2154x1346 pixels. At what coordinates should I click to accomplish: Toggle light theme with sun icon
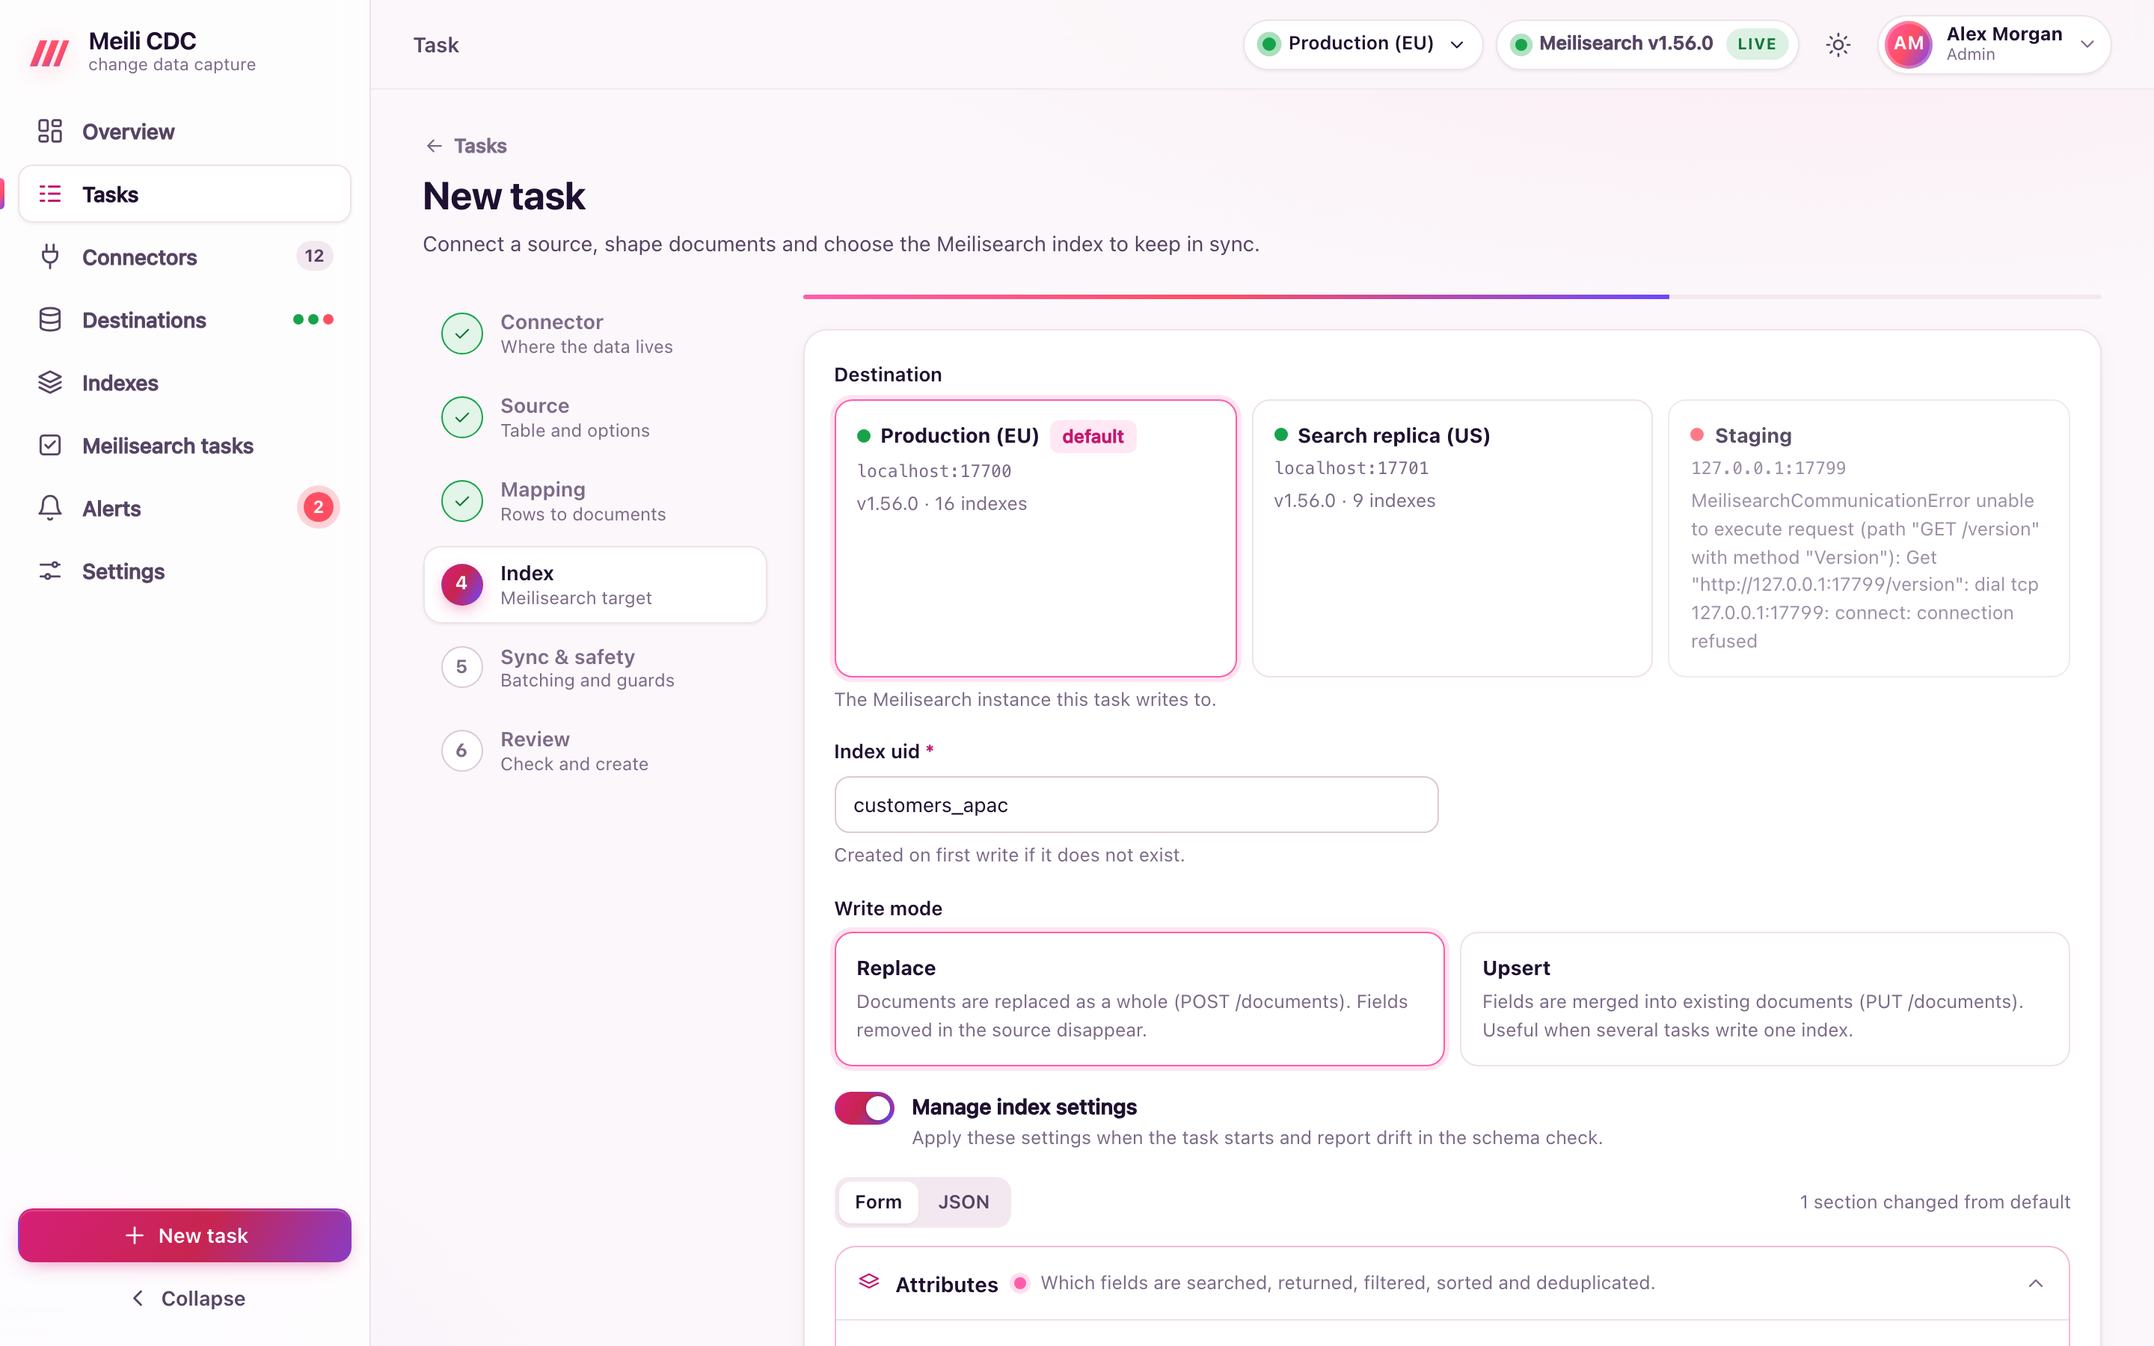pyautogui.click(x=1838, y=45)
